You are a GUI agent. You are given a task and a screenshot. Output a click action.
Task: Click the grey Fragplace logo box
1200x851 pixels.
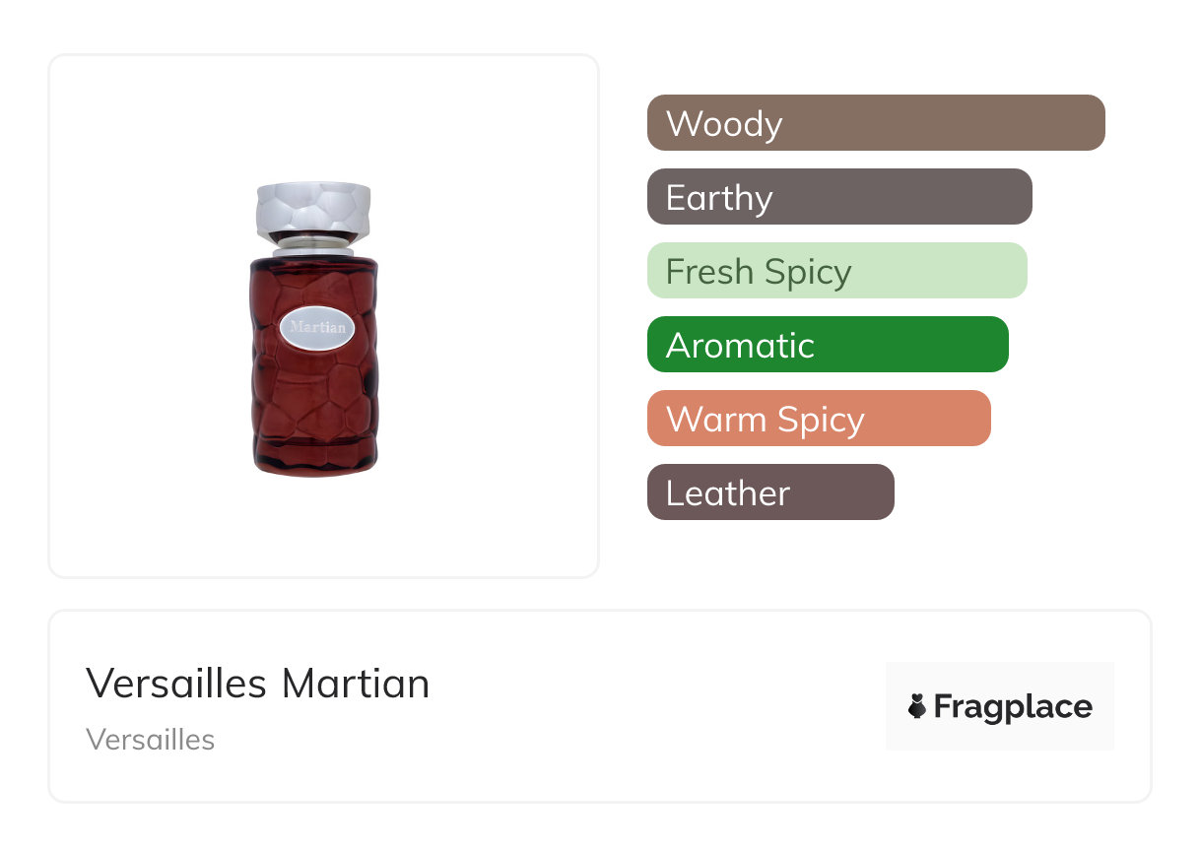coord(1000,706)
